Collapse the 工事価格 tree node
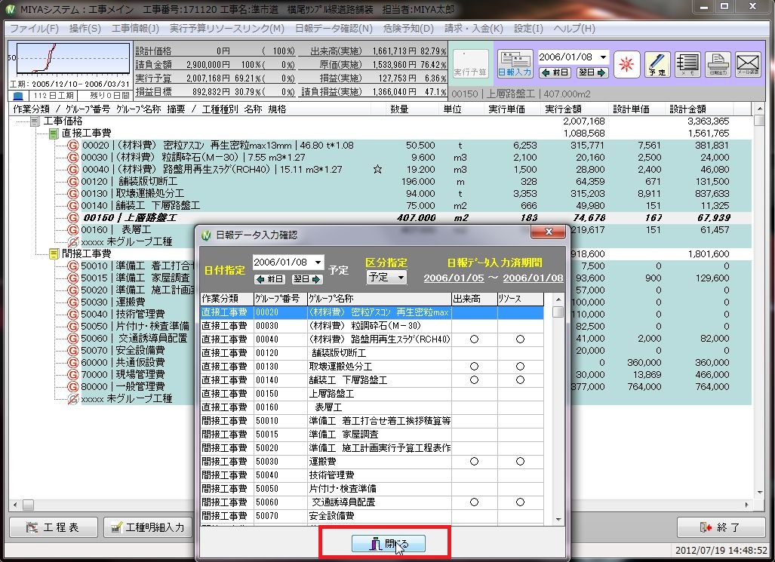The image size is (775, 562). coord(35,121)
